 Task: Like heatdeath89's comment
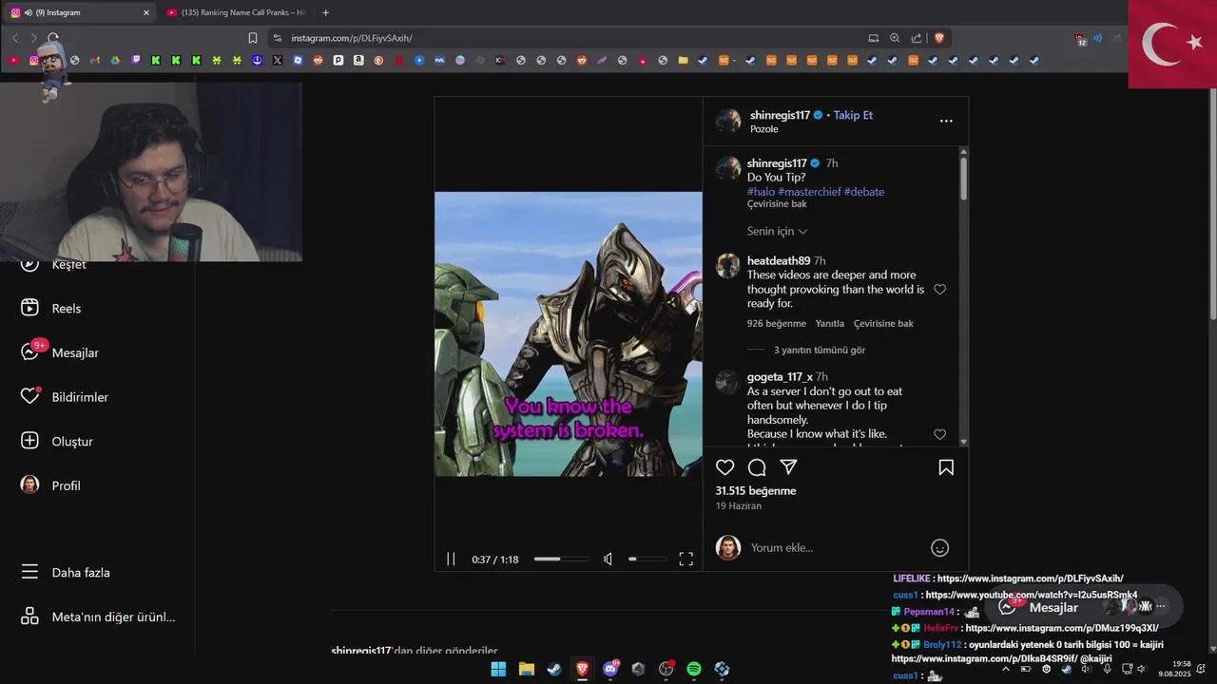(x=939, y=289)
